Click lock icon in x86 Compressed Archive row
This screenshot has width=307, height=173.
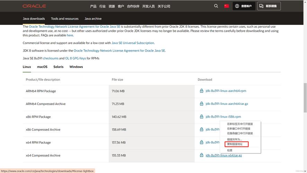pyautogui.click(x=201, y=129)
